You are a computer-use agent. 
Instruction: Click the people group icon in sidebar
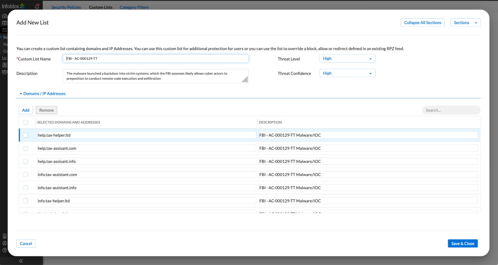(5, 72)
